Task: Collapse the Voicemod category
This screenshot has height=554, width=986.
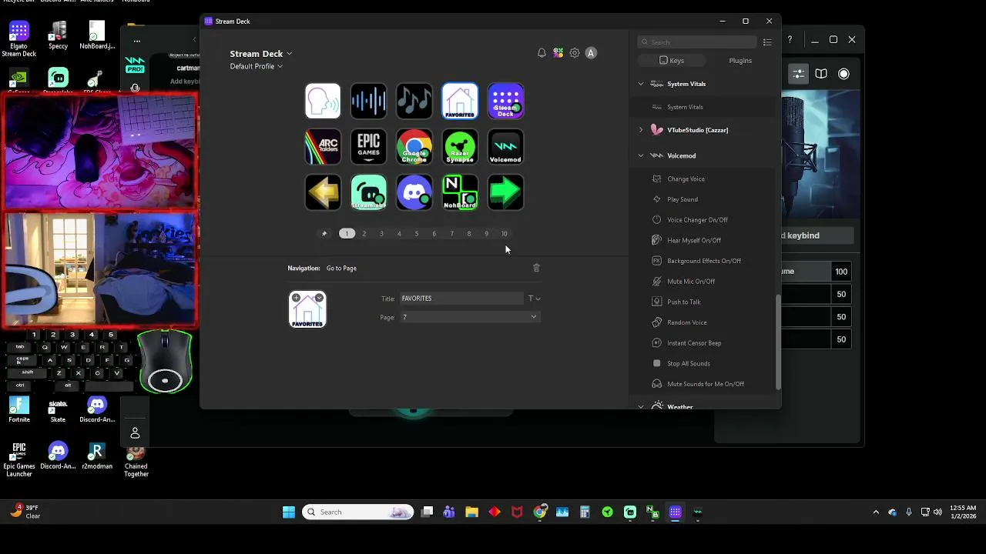Action: pos(641,155)
